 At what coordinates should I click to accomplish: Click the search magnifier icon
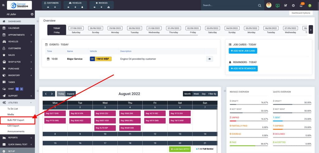pyautogui.click(x=259, y=5)
